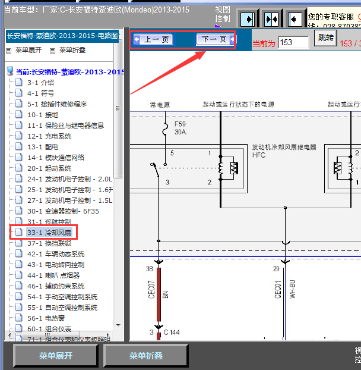The width and height of the screenshot is (361, 370).
Task: Select root node 当前:长安福特-蒙迪欧-2013-2015
Action: click(70, 72)
